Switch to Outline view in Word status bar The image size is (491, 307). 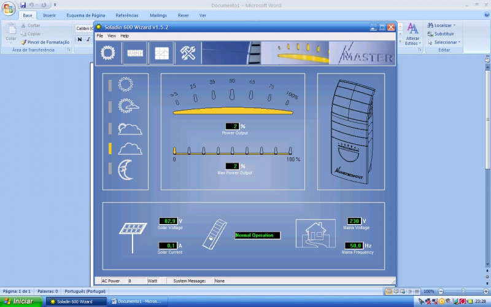pyautogui.click(x=409, y=291)
